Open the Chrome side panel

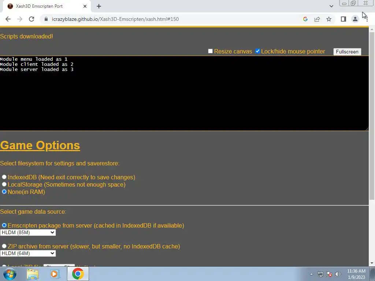tap(344, 19)
